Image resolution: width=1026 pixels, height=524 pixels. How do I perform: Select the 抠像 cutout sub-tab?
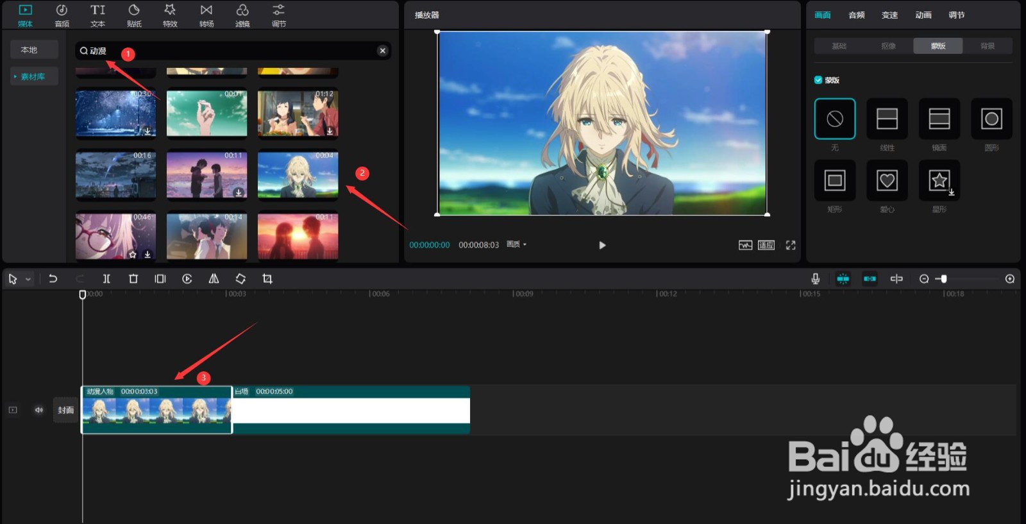click(888, 46)
